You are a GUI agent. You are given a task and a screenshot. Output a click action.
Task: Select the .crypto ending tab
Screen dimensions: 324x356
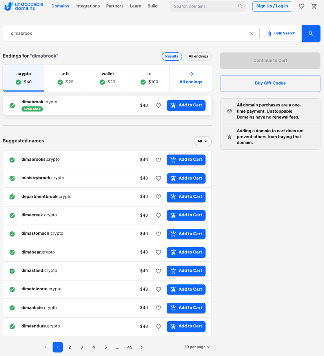click(x=24, y=78)
